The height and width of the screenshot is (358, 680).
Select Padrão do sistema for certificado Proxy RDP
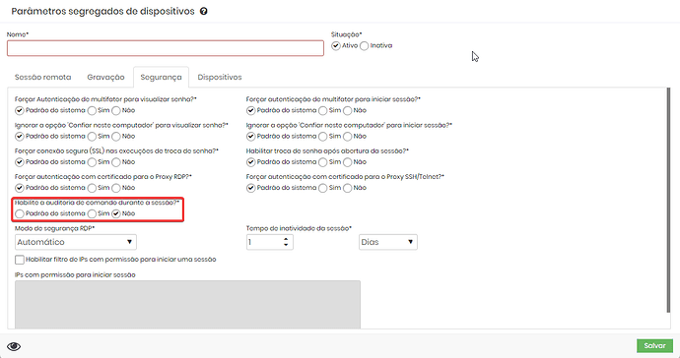20,188
